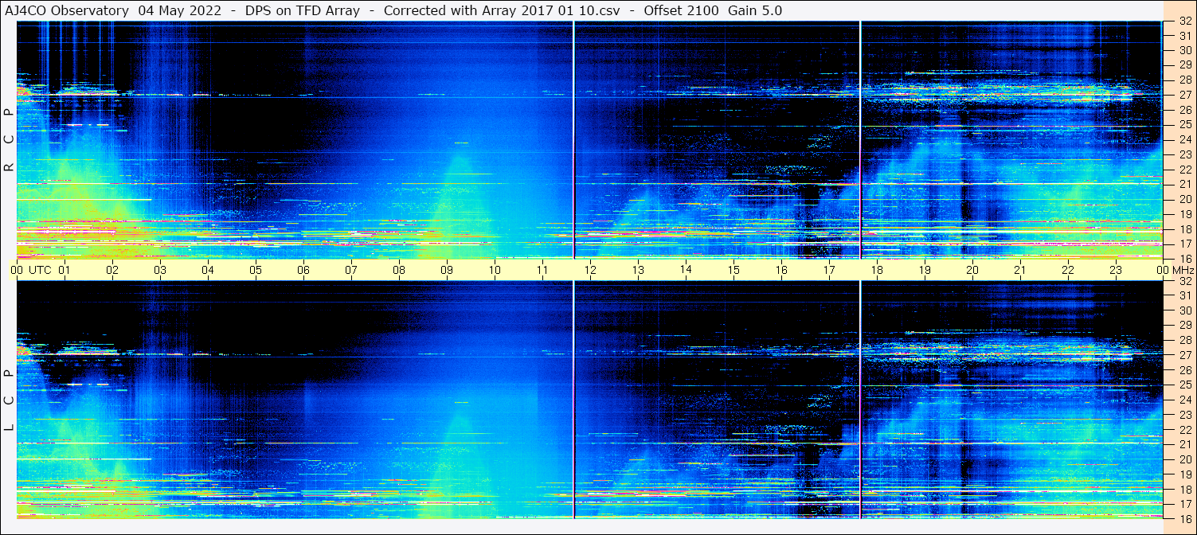Select "DPS on TFD Array" header text
1197x535 pixels.
[x=303, y=10]
